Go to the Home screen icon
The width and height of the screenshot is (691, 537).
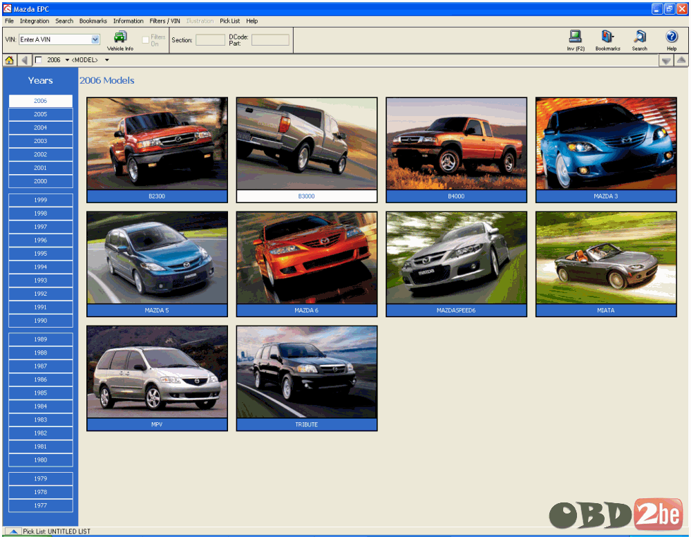coord(9,60)
